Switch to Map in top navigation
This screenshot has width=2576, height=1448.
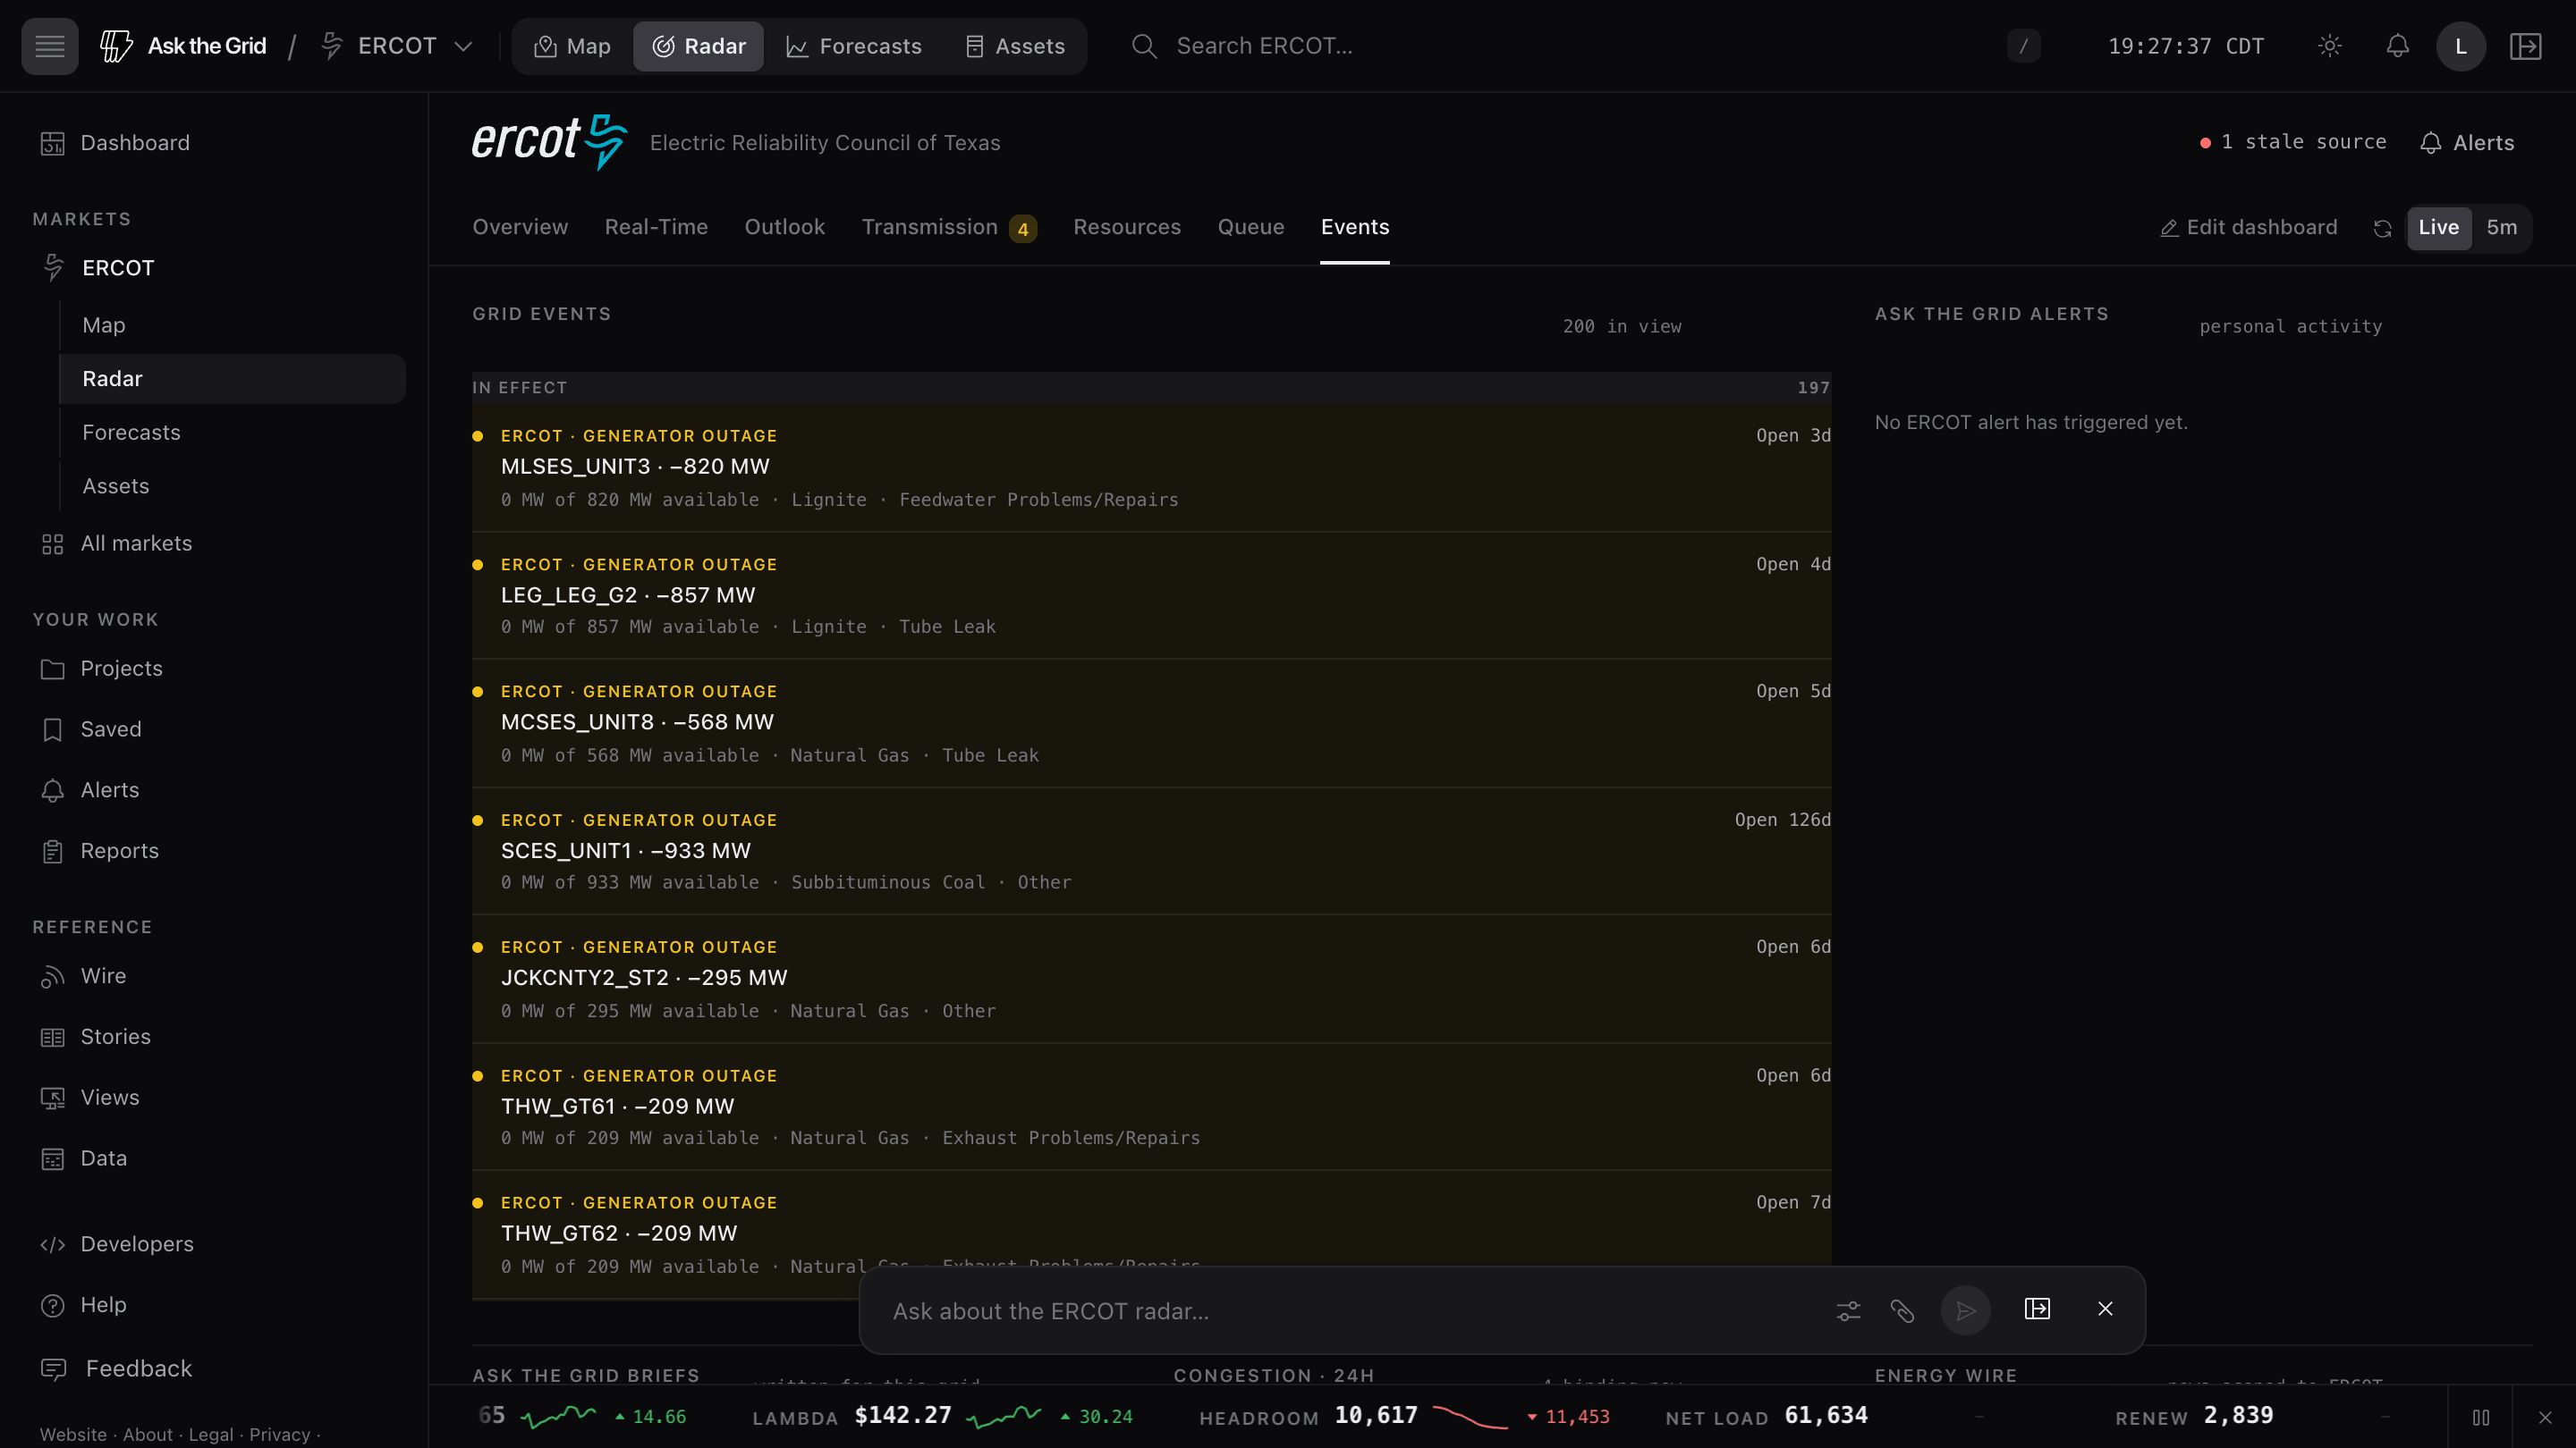(x=572, y=46)
